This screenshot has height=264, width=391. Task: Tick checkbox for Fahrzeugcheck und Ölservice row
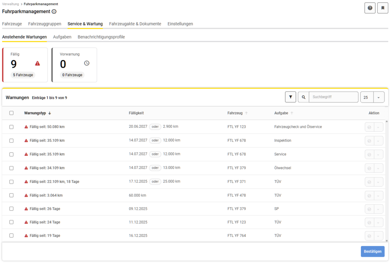(x=11, y=127)
